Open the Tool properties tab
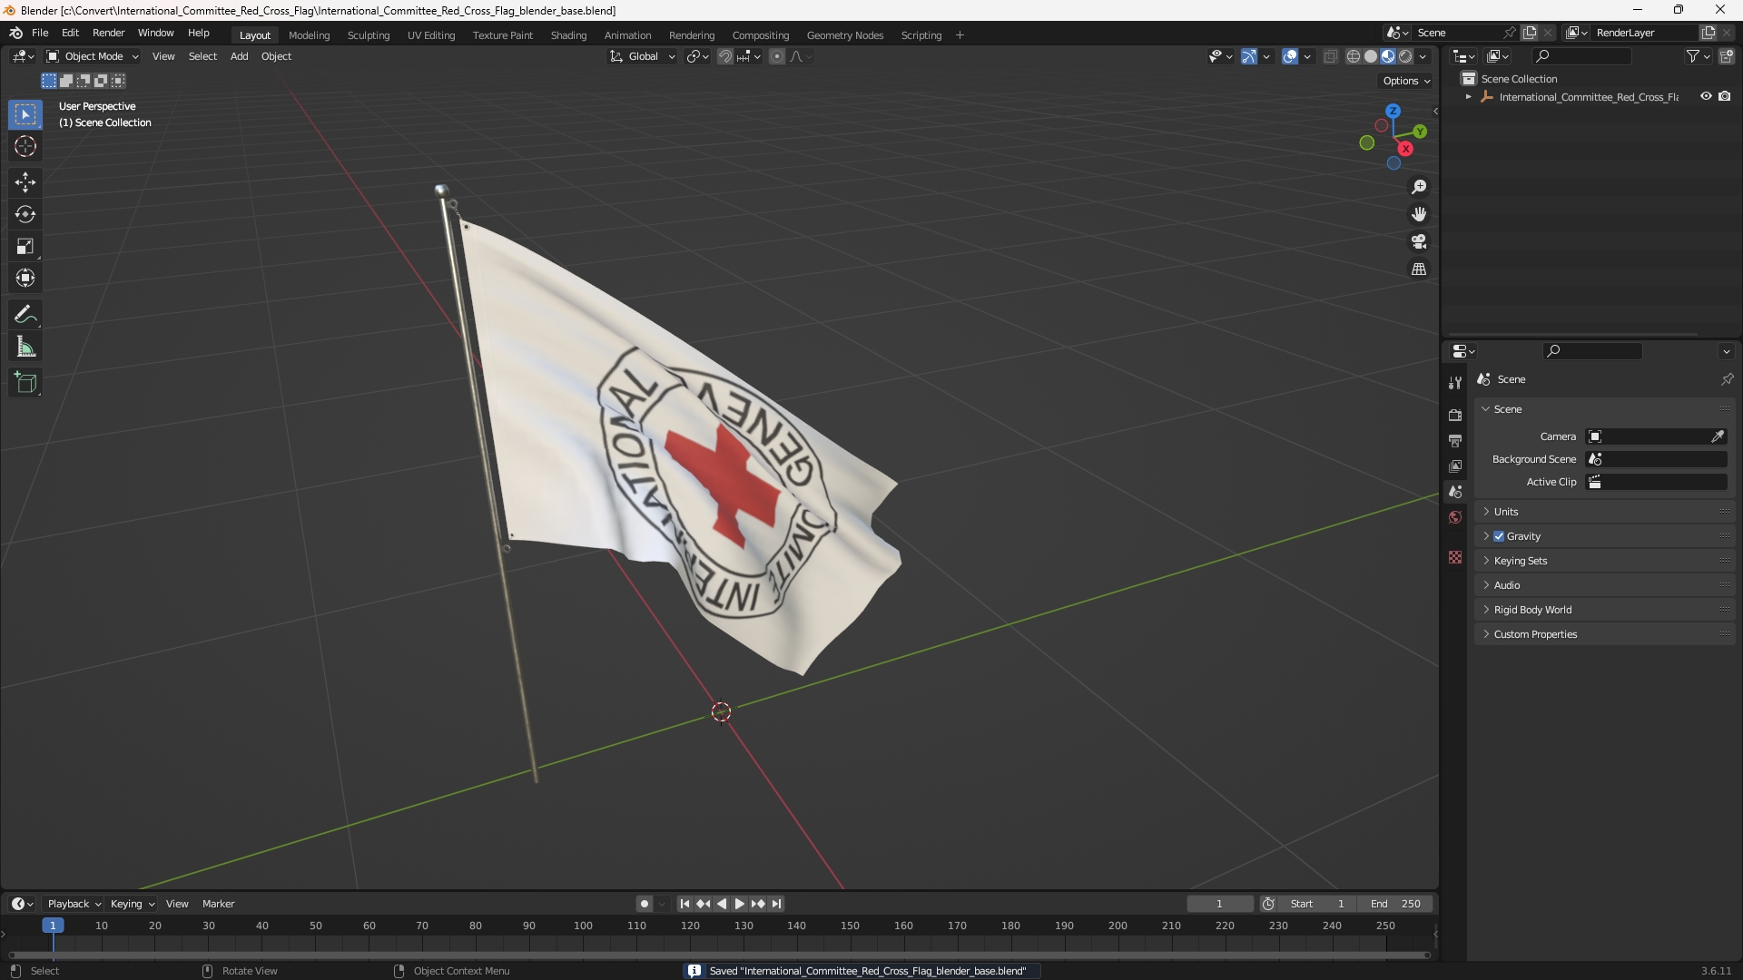The width and height of the screenshot is (1743, 980). click(x=1455, y=383)
